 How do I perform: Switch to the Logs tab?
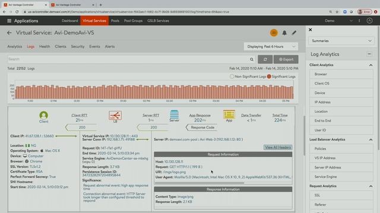(x=30, y=46)
